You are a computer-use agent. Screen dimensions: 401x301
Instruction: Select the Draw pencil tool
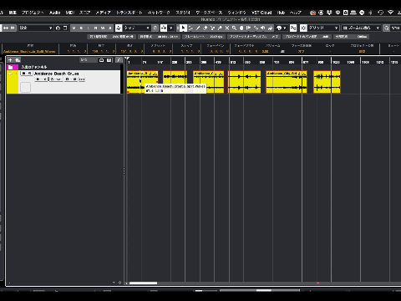[x=198, y=28]
